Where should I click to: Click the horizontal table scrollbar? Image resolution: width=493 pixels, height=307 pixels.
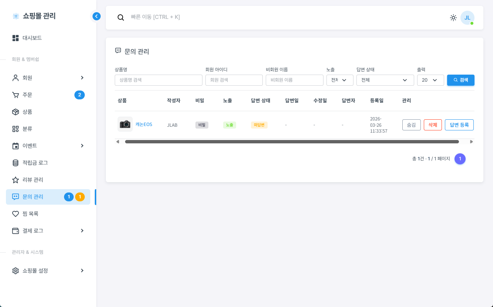point(292,141)
